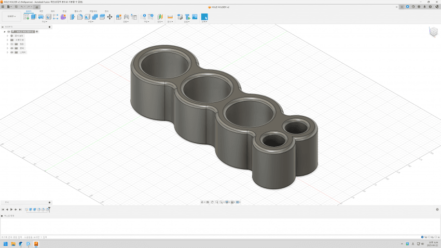Screen dimensions: 441x248
Task: Open the Assemble panel dropdown menu
Action: (126, 22)
